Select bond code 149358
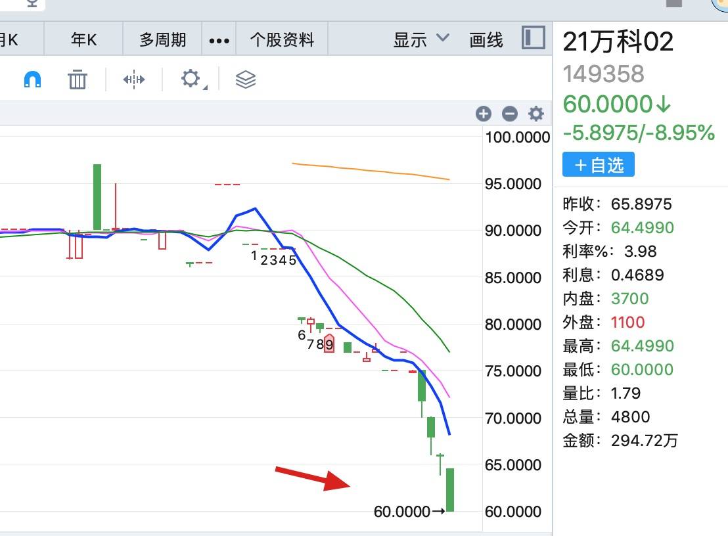This screenshot has width=728, height=536. point(604,74)
